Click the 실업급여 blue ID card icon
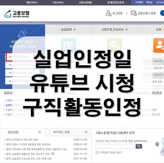The height and width of the screenshot is (163, 164). 68,45
